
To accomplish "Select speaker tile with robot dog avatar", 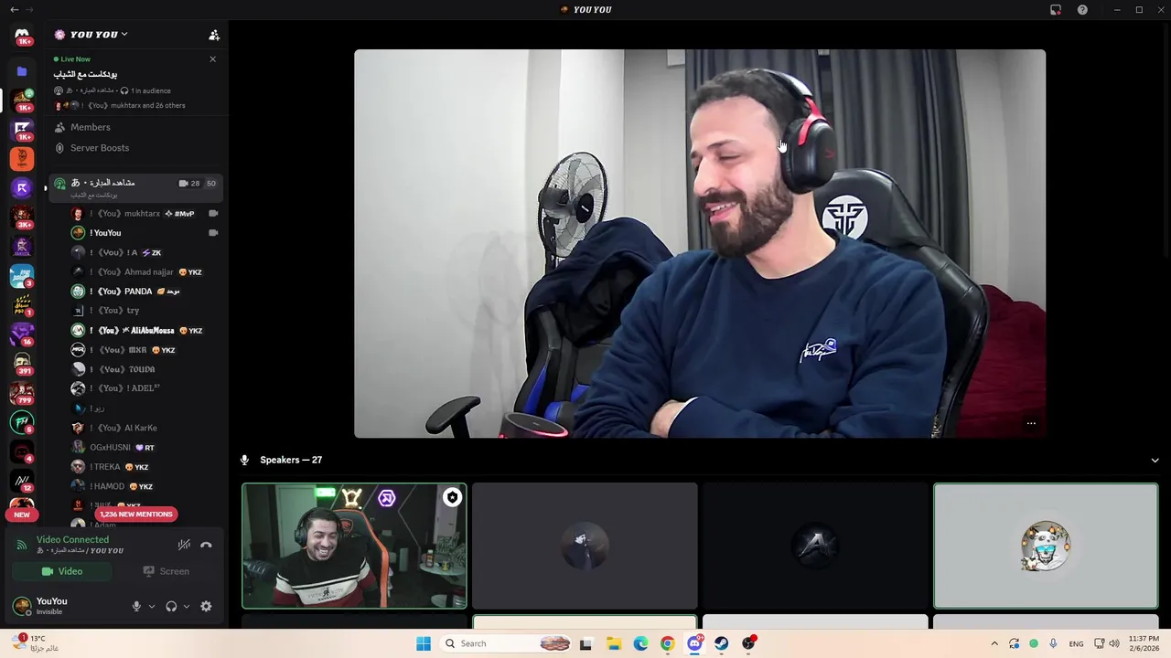I will click(1046, 546).
